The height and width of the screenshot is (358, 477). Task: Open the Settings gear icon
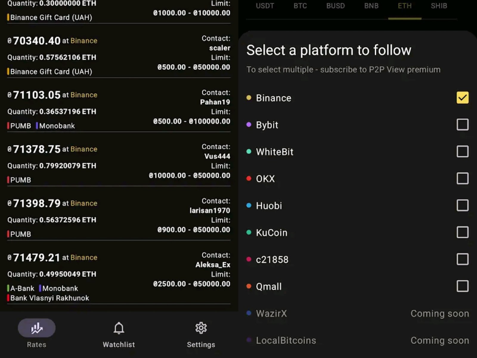coord(201,328)
